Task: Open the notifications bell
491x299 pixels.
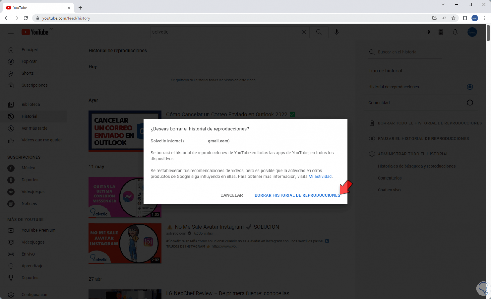Action: (x=455, y=32)
